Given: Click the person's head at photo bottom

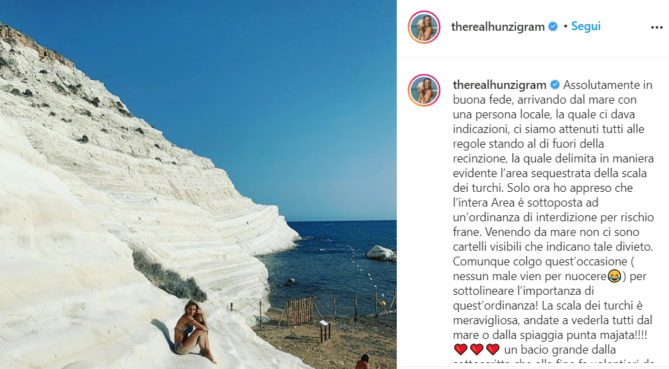Looking at the screenshot, I should pyautogui.click(x=363, y=362).
